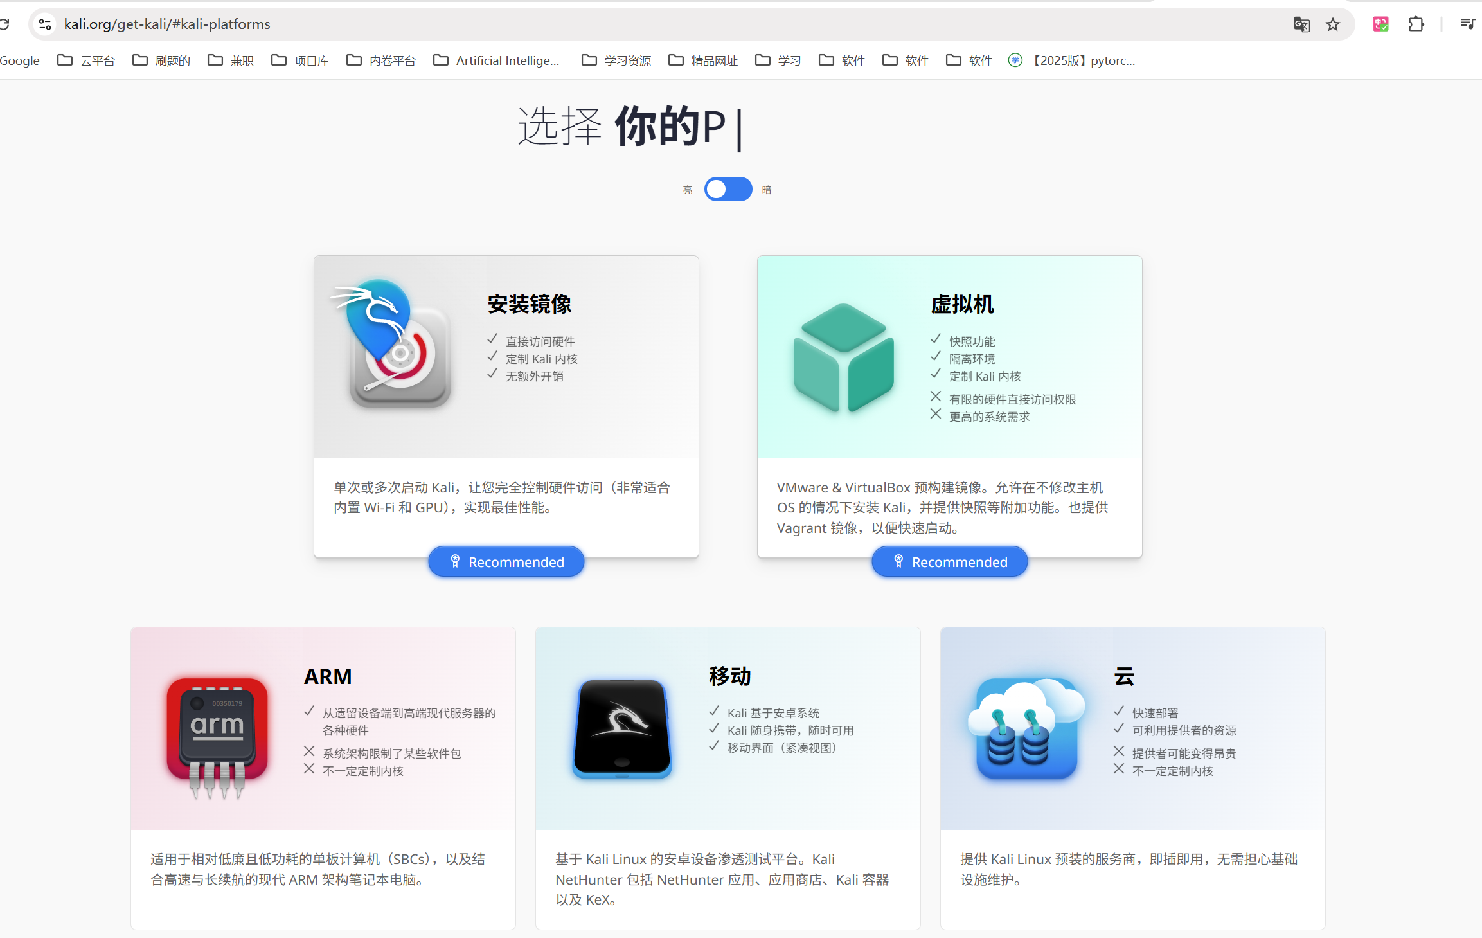
Task: Click 移动界面（紧凑视图）feature text
Action: (781, 748)
